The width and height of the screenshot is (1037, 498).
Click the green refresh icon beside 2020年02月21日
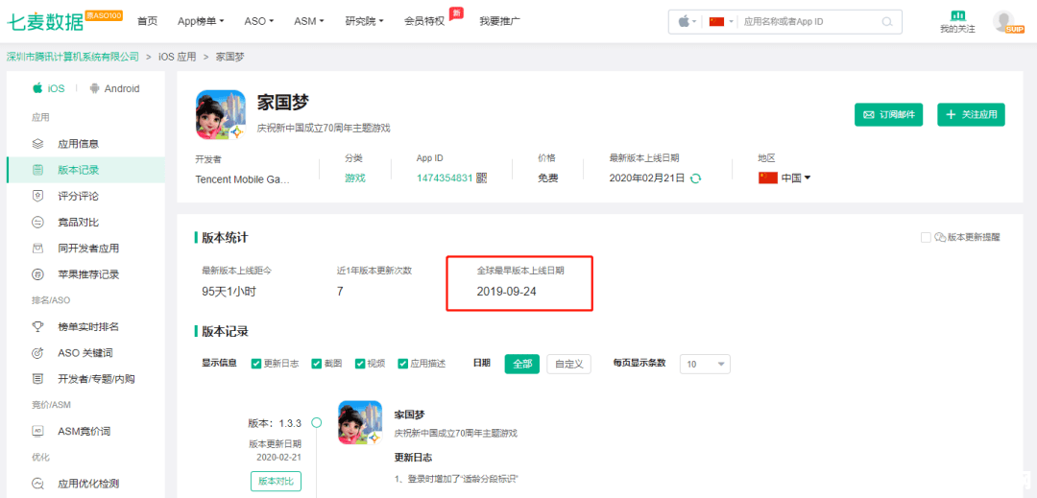coord(695,178)
